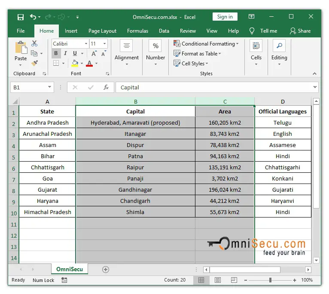Screen dimensions: 329x294
Task: Click the Insert Function fx icon
Action: click(106, 87)
